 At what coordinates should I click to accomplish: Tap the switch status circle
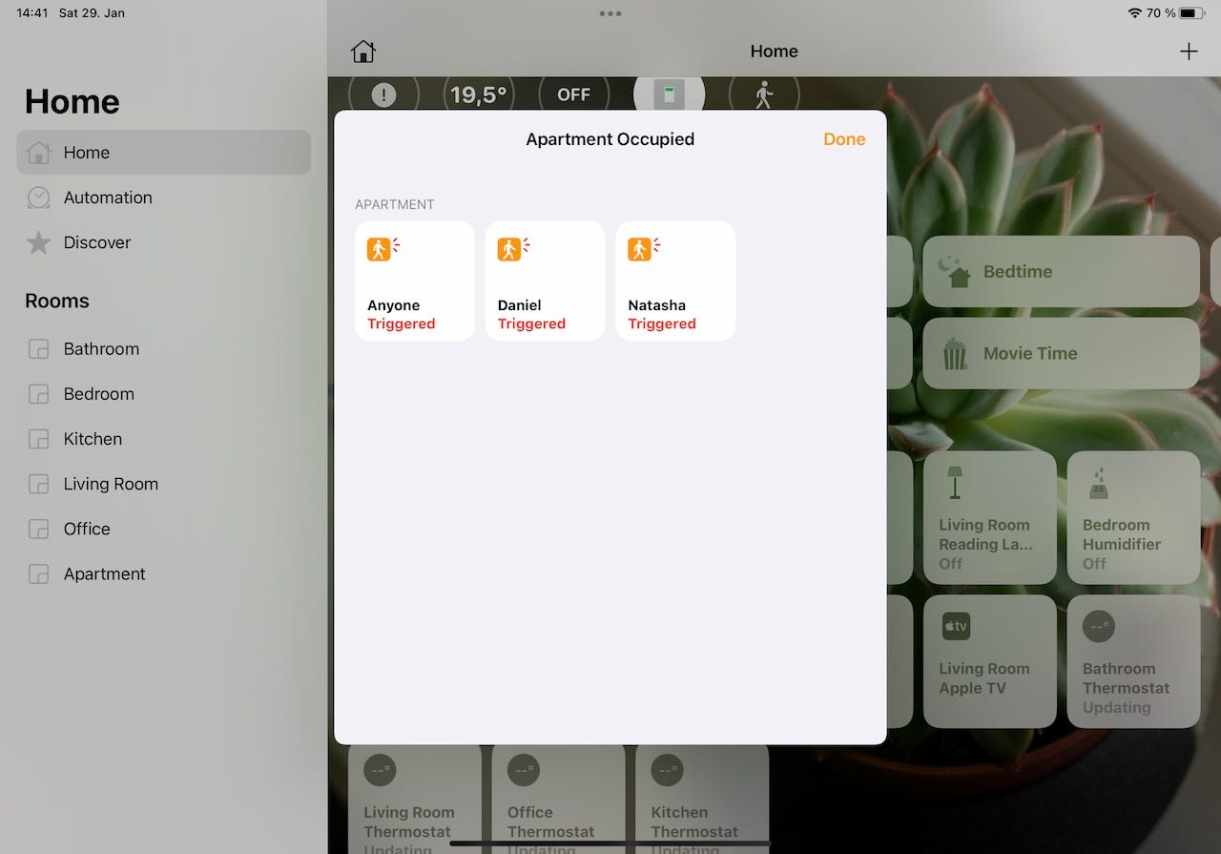[x=669, y=94]
